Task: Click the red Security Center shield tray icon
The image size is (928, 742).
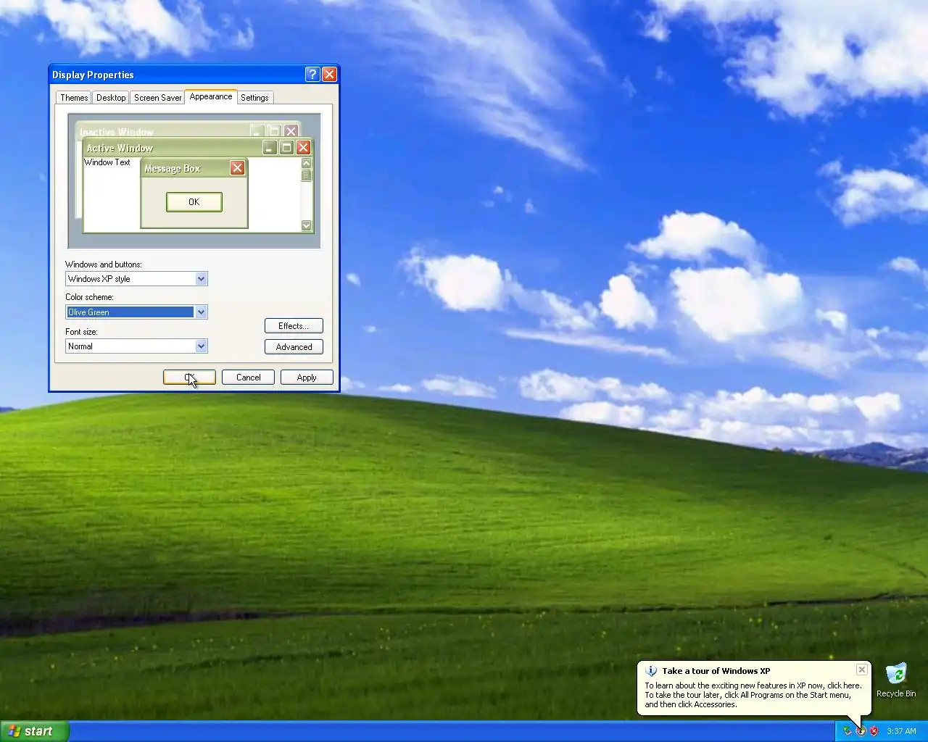Action: point(874,731)
